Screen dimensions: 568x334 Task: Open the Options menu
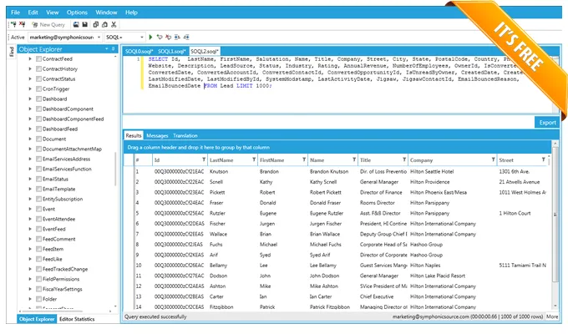77,13
